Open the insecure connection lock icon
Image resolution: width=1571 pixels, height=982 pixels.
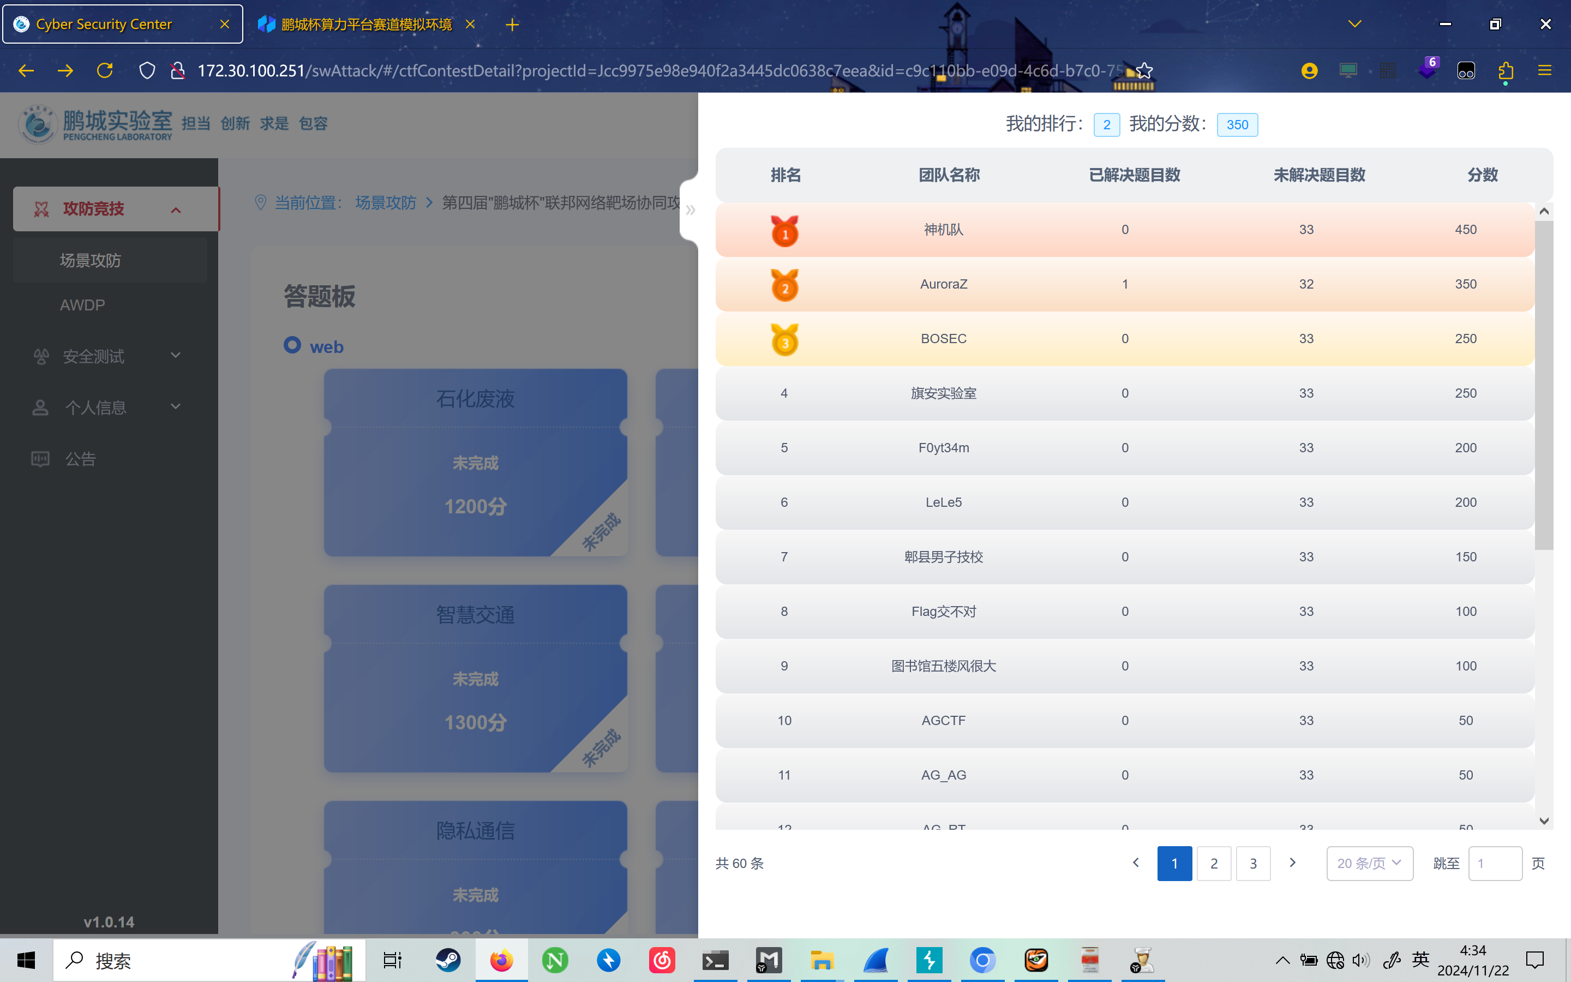click(x=177, y=70)
